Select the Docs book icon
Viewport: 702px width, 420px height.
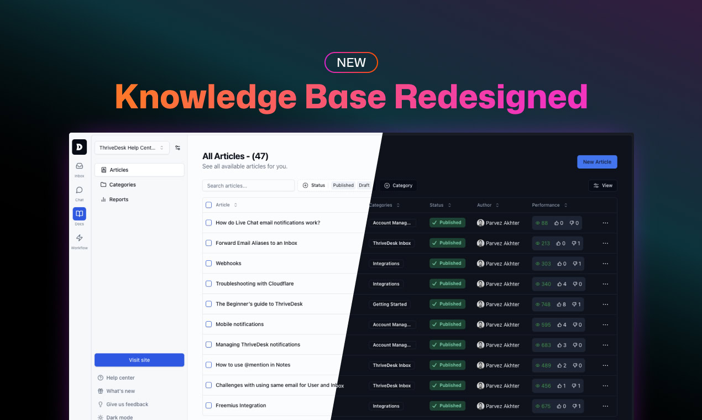point(80,214)
